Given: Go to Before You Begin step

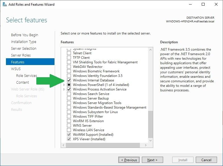Looking at the screenshot, I should pyautogui.click(x=25, y=35).
